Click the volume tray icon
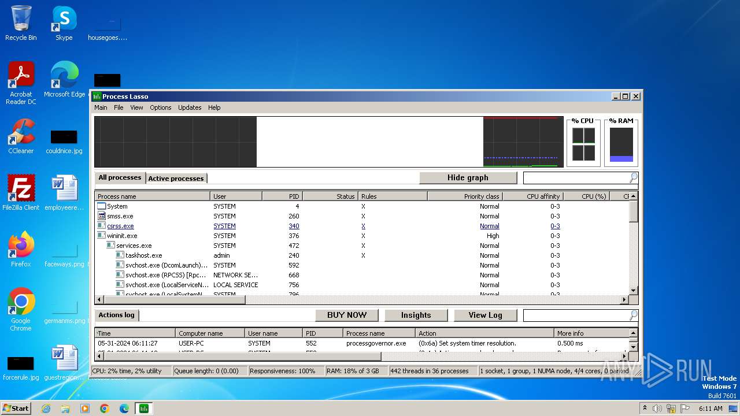740x416 pixels. tap(657, 408)
